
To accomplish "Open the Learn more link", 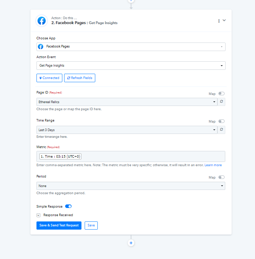I will 213,165.
